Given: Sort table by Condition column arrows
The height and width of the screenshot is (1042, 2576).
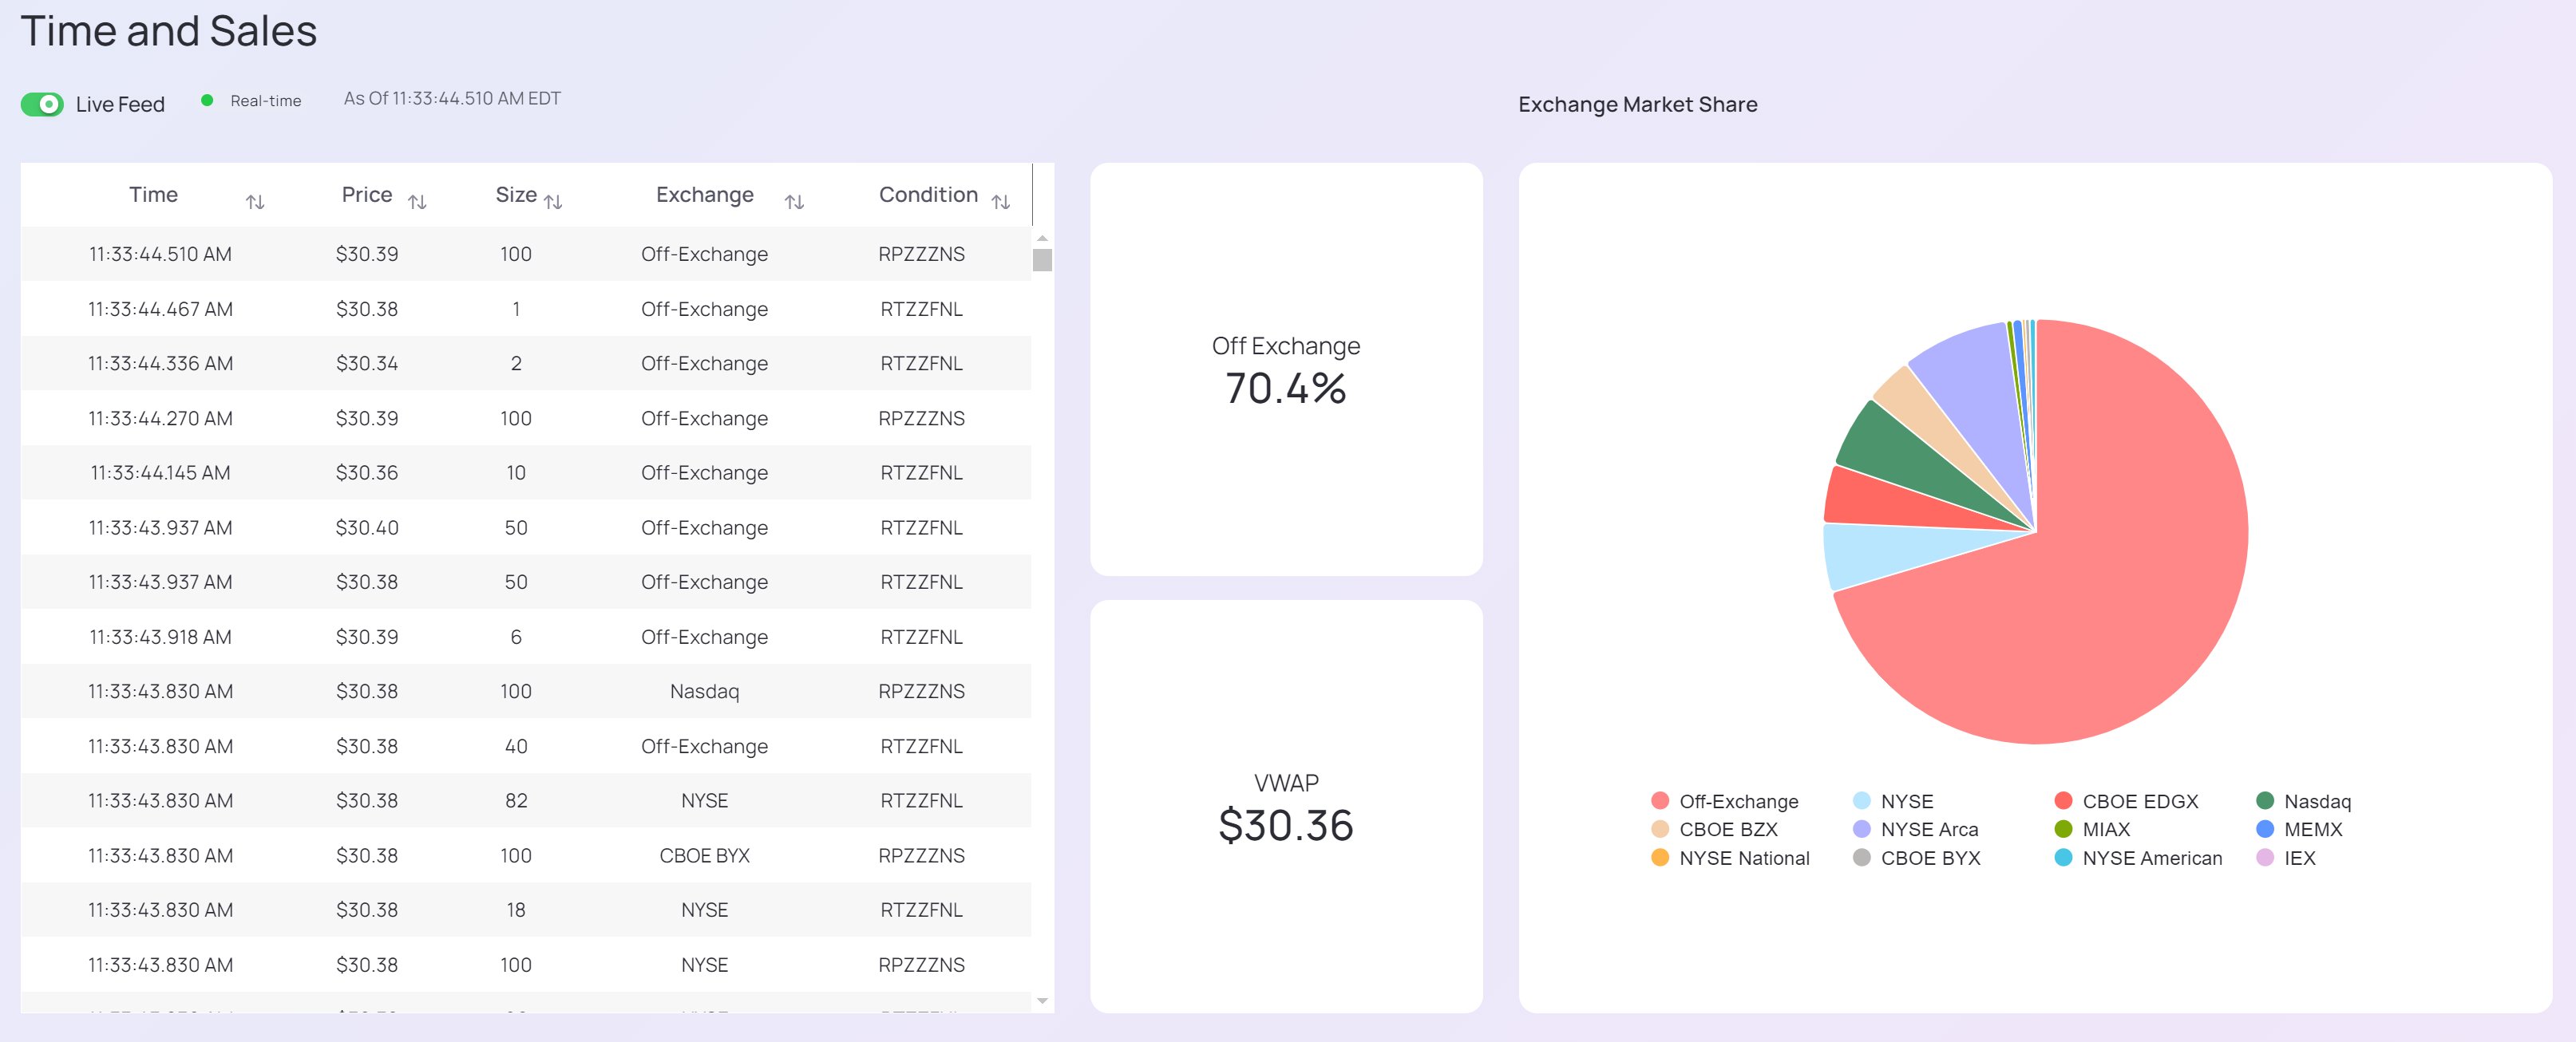Looking at the screenshot, I should coord(1000,202).
